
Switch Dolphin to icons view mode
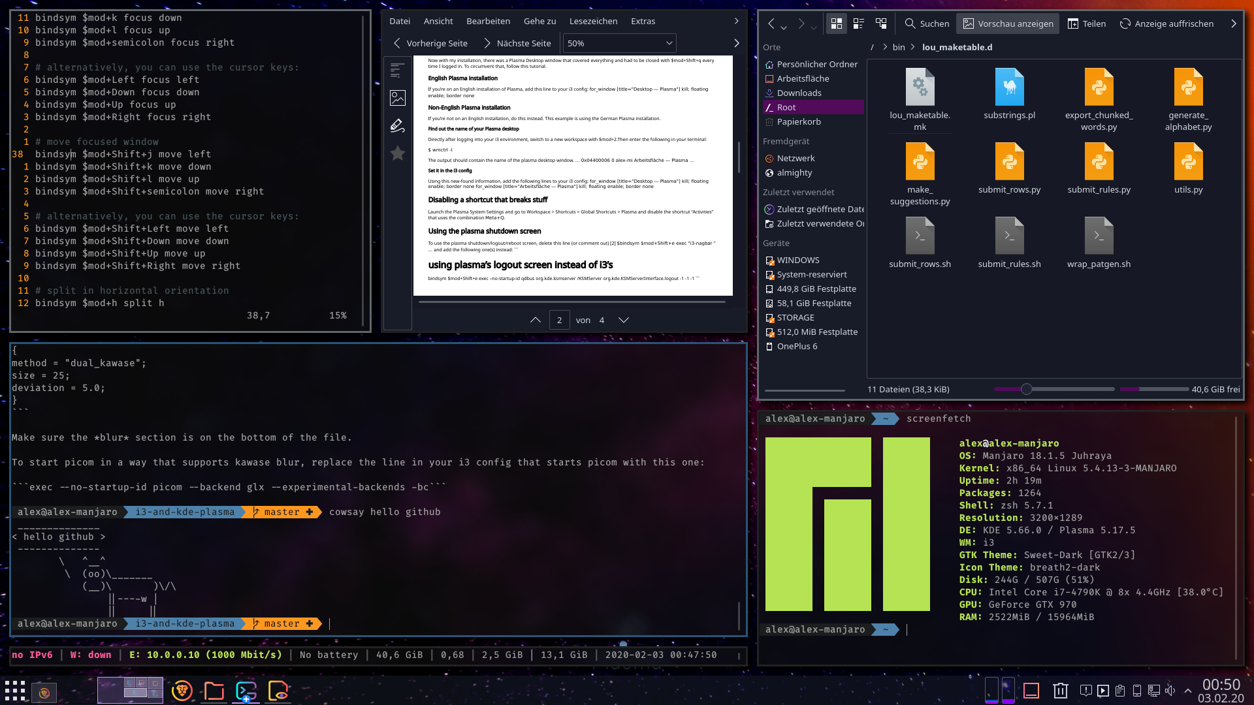pos(836,23)
